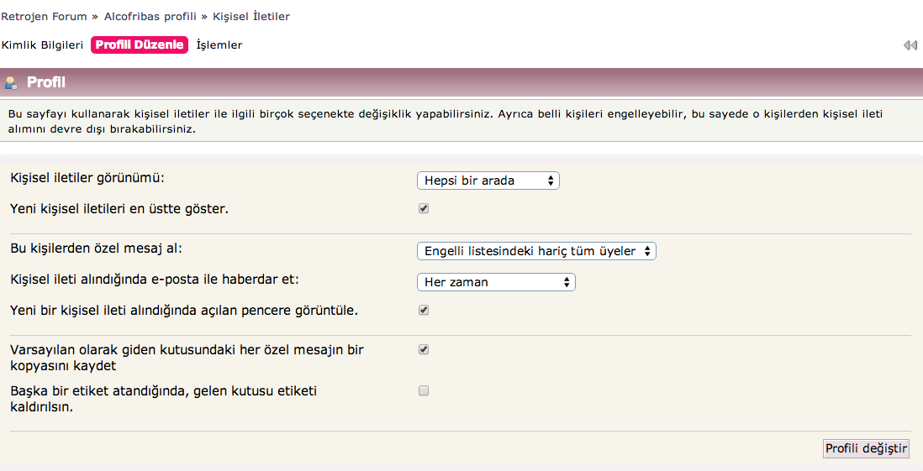Uncheck save copy of sent messages checkbox

point(423,349)
